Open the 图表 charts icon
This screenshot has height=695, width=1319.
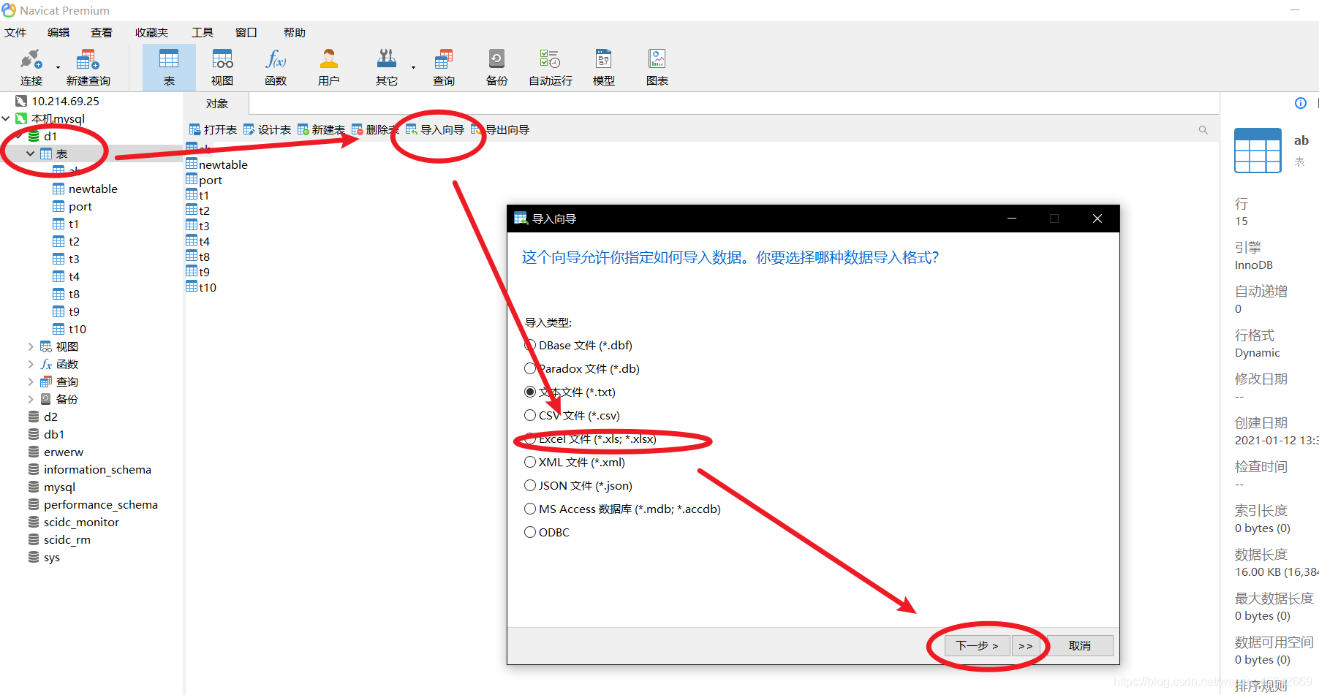(657, 67)
